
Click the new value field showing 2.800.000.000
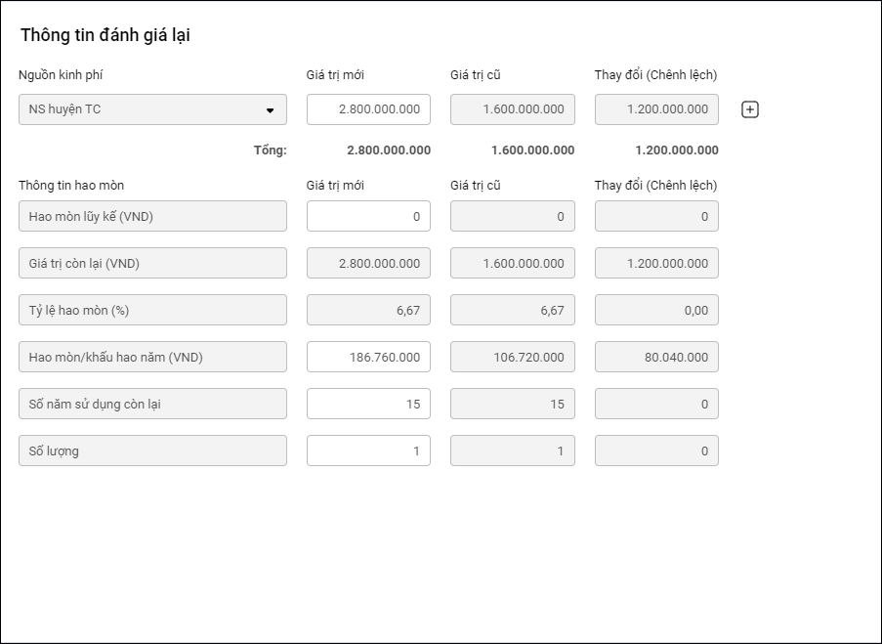tap(368, 109)
